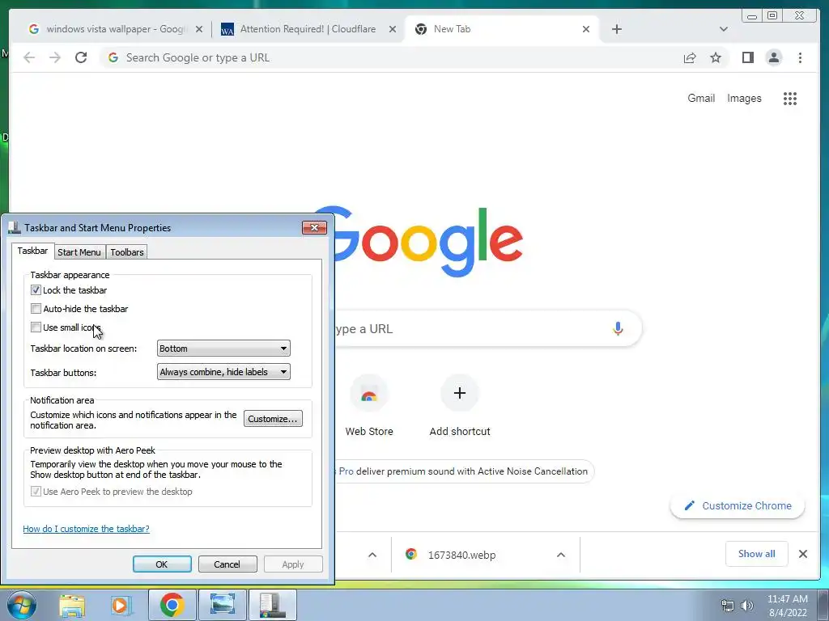Switch to the Start Menu tab
The width and height of the screenshot is (829, 621).
coord(79,252)
